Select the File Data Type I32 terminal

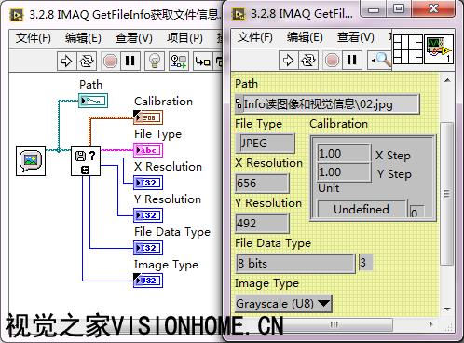click(x=148, y=248)
